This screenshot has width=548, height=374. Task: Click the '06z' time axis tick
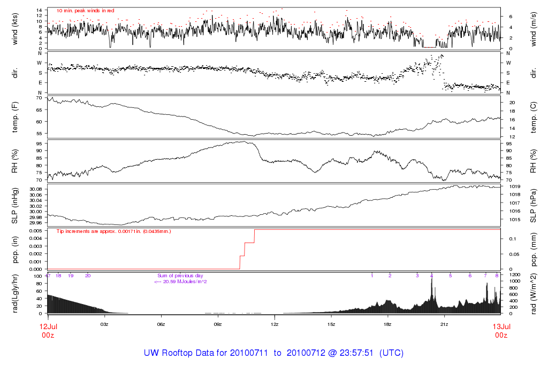pyautogui.click(x=161, y=324)
